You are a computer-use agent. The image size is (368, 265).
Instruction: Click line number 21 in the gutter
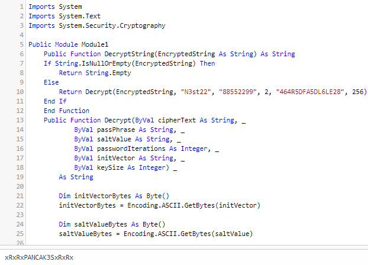coord(20,196)
